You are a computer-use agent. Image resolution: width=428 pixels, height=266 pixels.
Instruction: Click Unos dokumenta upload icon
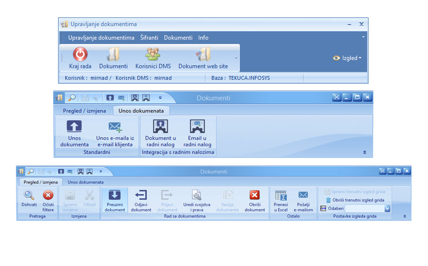pos(74,127)
